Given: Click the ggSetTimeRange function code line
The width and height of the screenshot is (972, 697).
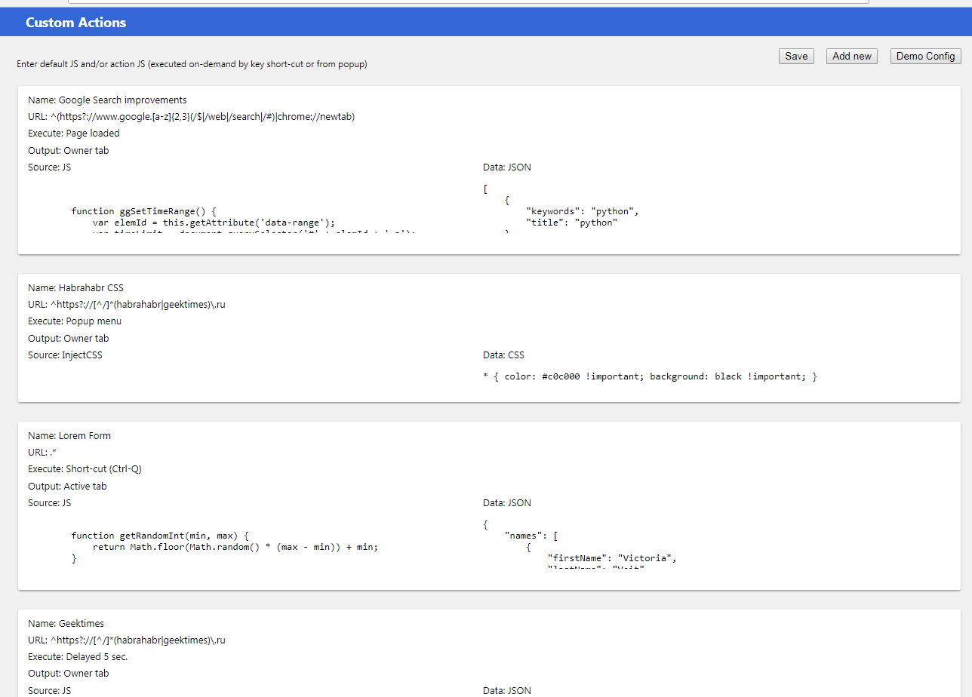Looking at the screenshot, I should coord(144,211).
